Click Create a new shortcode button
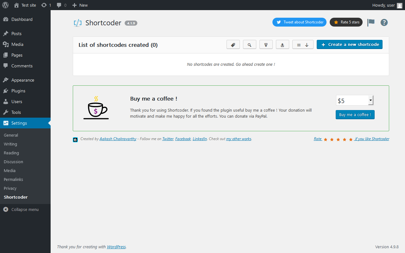This screenshot has height=253, width=405. pos(350,45)
